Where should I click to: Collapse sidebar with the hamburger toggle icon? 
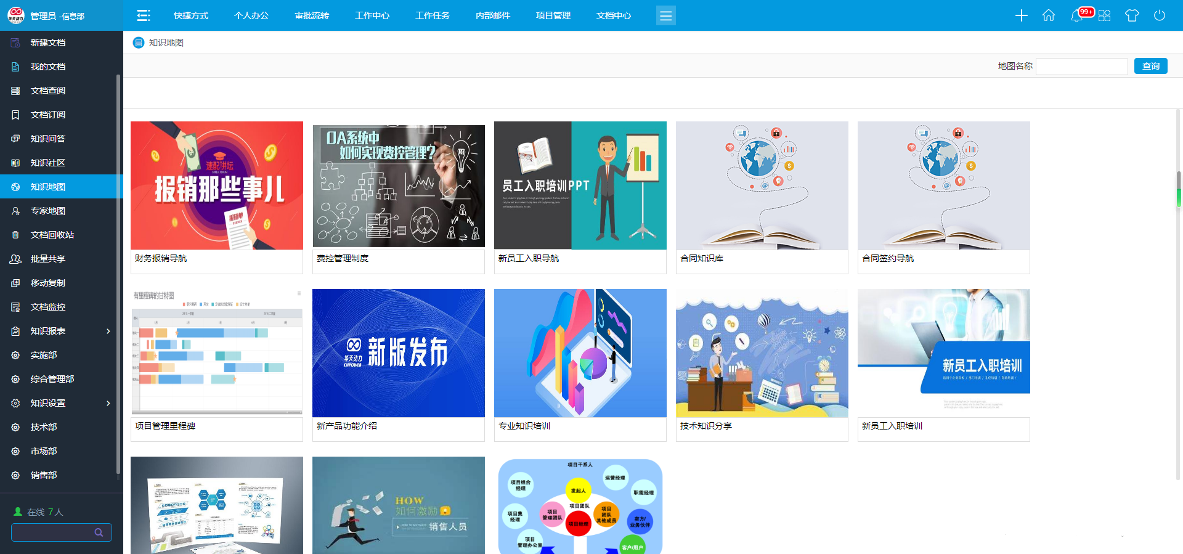click(x=144, y=15)
